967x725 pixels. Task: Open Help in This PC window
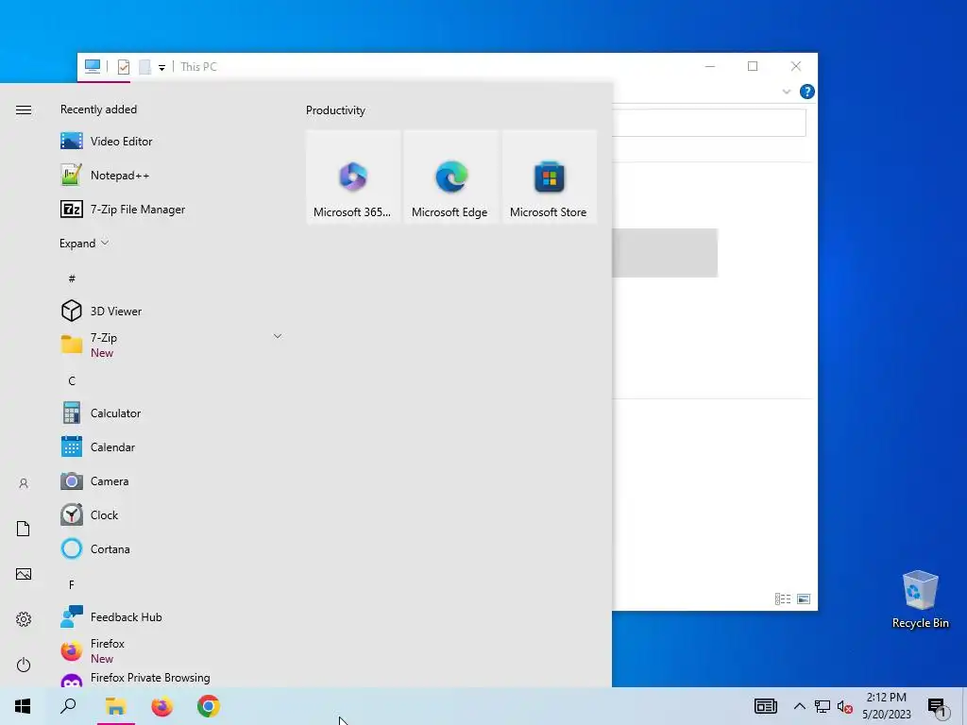[x=806, y=92]
